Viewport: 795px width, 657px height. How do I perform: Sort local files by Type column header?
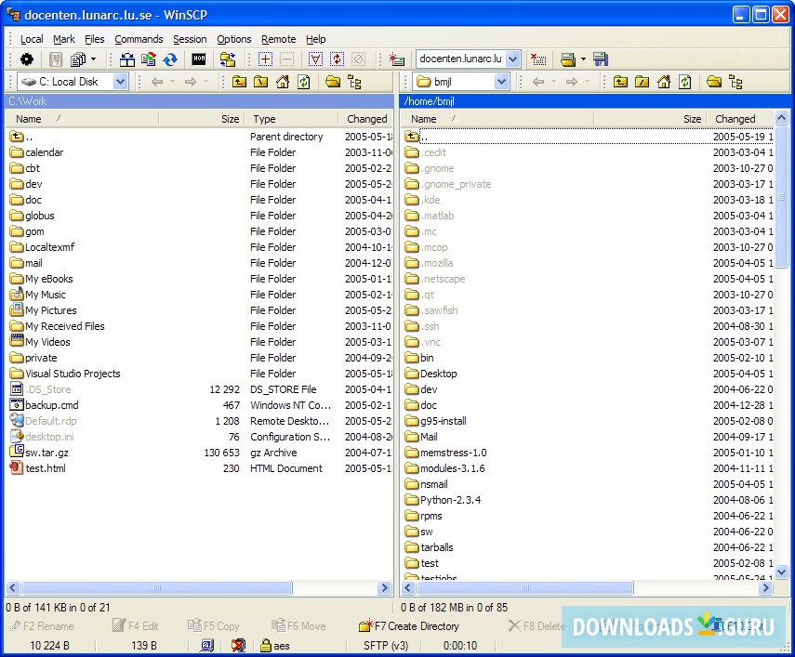click(x=291, y=119)
